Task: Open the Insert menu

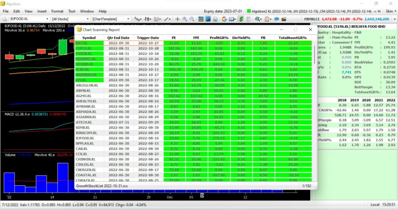Action: 42,11
